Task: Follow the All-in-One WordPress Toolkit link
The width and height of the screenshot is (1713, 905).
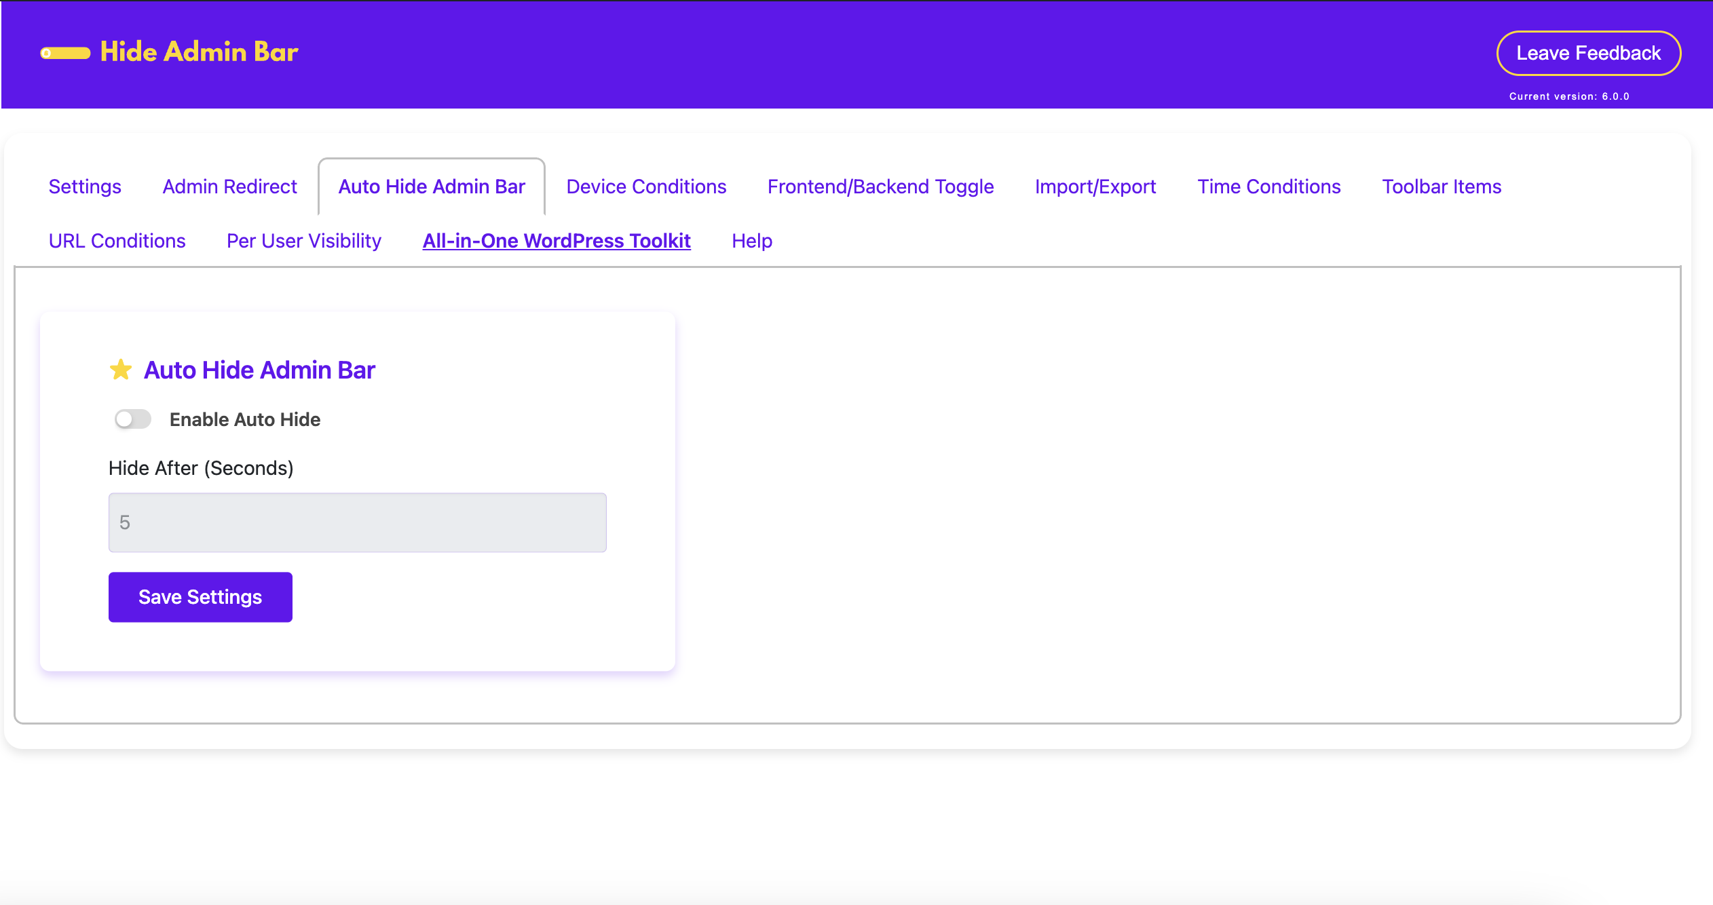Action: tap(557, 241)
